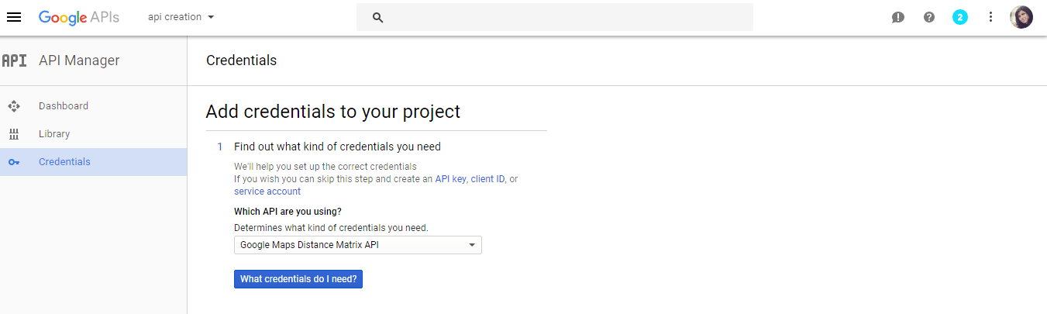
Task: Click the Which API are you using? label
Action: (288, 212)
